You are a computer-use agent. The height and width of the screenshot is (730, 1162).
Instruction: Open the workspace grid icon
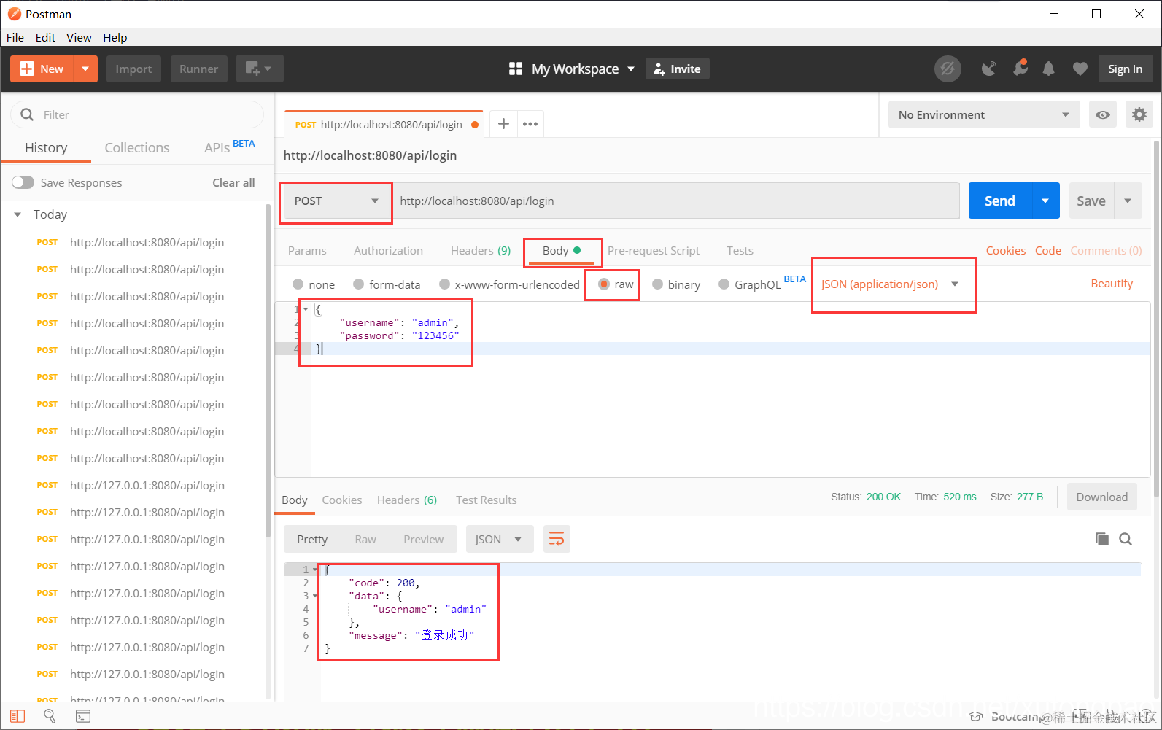point(516,69)
